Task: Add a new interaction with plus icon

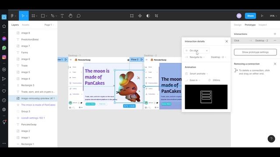Action: (x=275, y=34)
